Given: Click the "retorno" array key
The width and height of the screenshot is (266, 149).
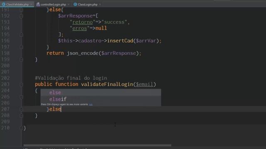Looking at the screenshot, I should point(82,22).
